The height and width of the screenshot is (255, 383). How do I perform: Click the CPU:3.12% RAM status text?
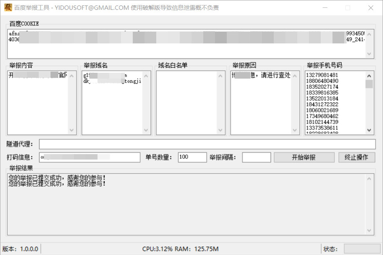pos(180,249)
